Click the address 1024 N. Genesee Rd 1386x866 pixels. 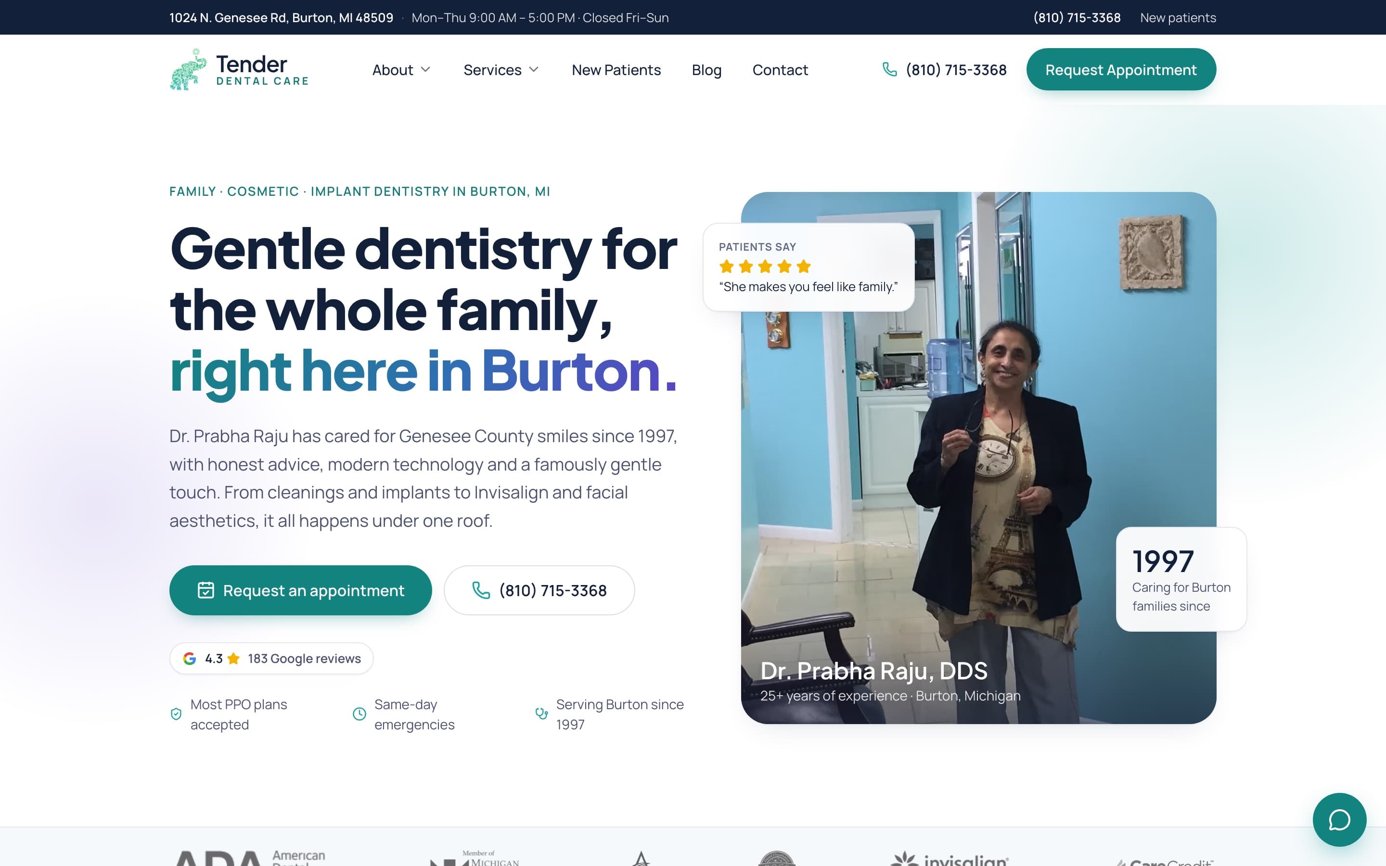coord(281,17)
